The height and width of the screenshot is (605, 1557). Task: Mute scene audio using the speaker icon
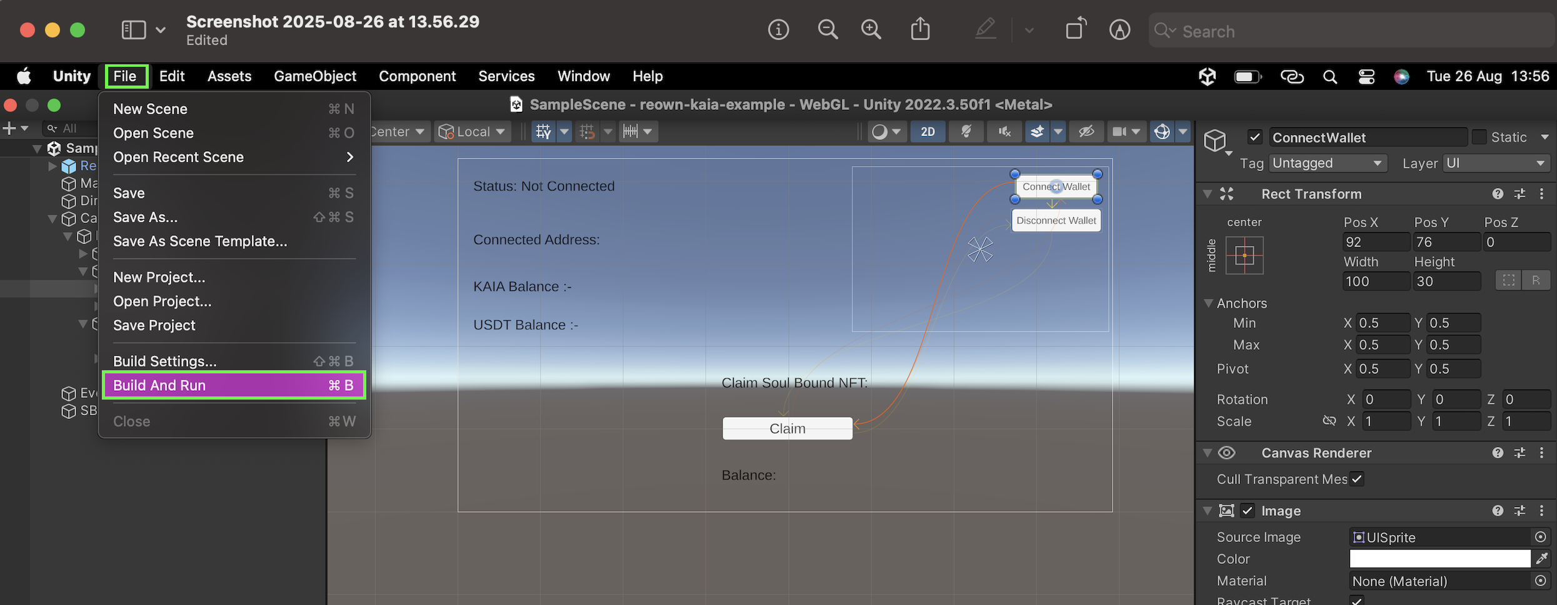point(1004,132)
